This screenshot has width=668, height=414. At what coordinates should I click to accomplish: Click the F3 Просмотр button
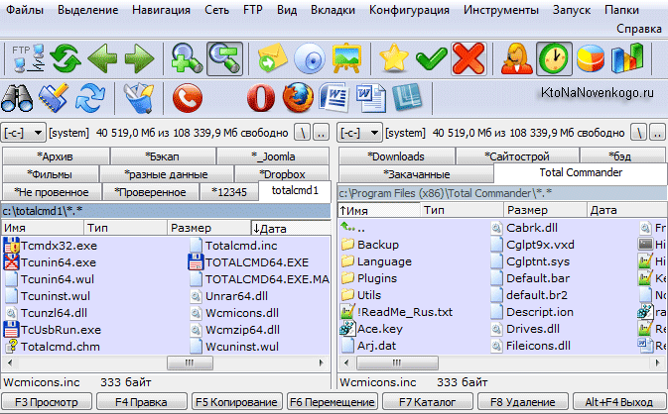47,402
